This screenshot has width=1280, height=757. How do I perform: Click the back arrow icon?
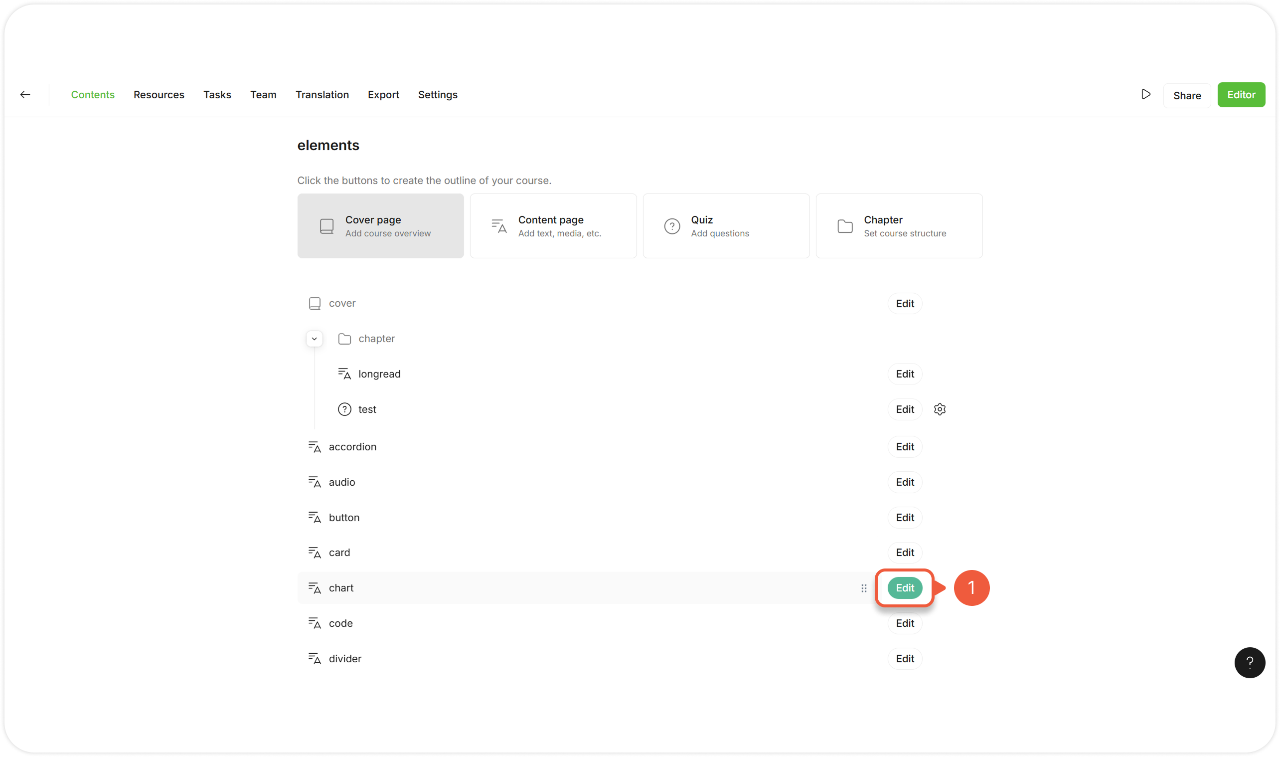[x=25, y=95]
